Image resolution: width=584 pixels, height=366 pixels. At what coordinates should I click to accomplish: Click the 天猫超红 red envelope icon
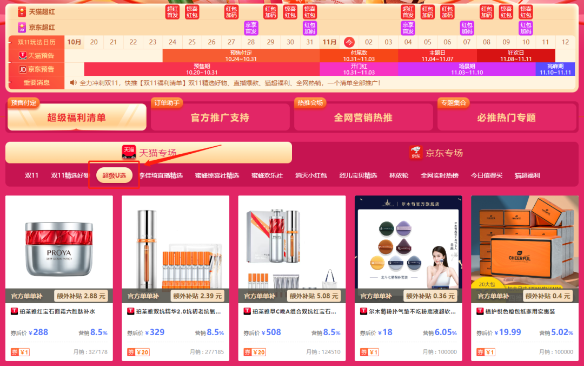coord(22,11)
